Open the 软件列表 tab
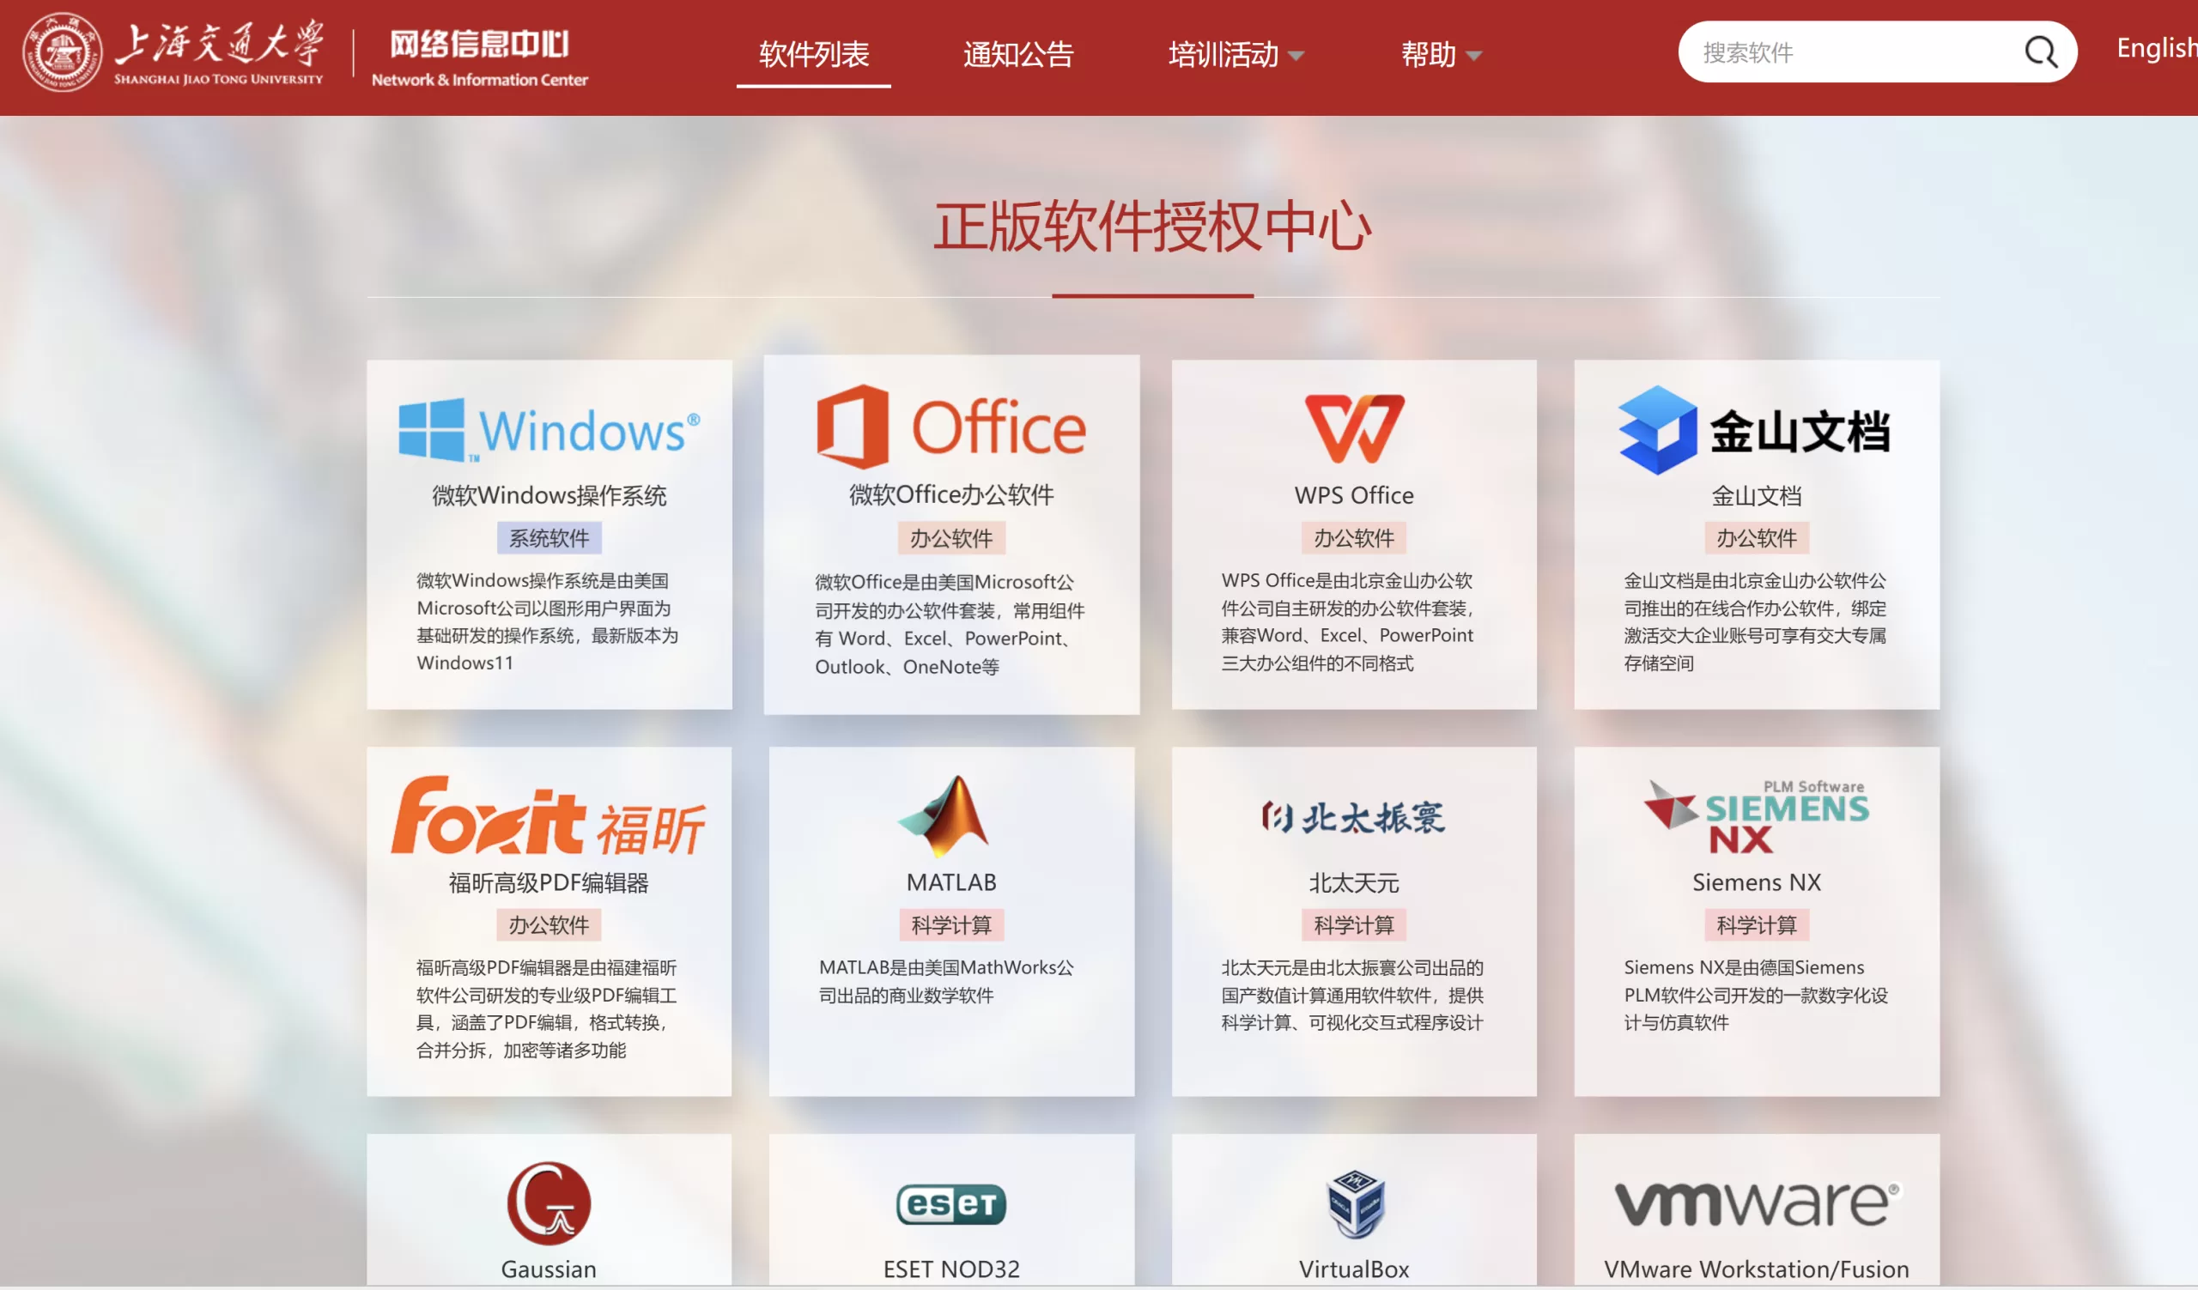Screen dimensions: 2198x1290 coord(813,55)
